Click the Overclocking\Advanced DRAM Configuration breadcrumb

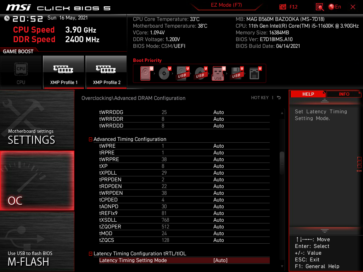click(133, 98)
